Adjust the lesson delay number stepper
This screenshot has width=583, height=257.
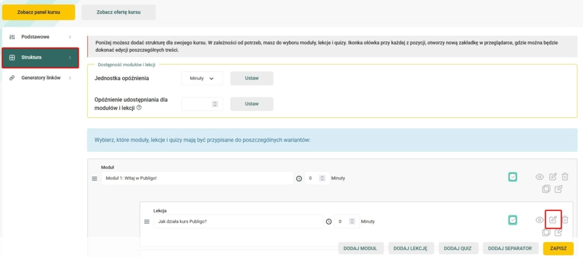pos(352,221)
